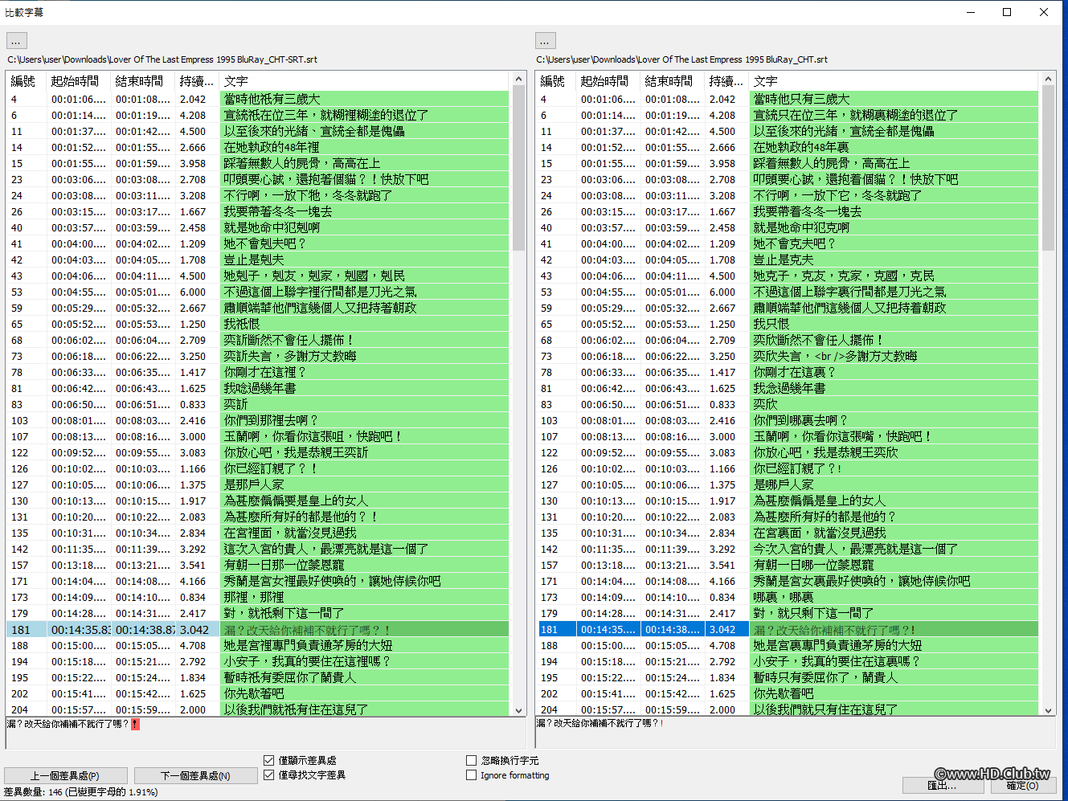Select right pane row 73 containing "<br />"
Screen dimensions: 1068x801
point(788,356)
